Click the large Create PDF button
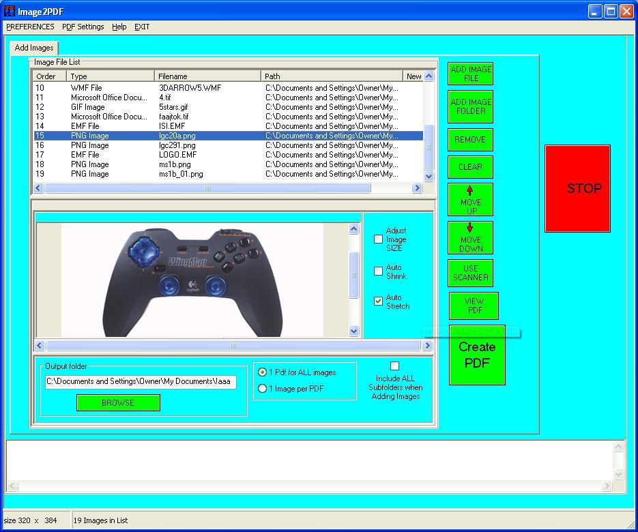This screenshot has width=638, height=532. [x=477, y=355]
